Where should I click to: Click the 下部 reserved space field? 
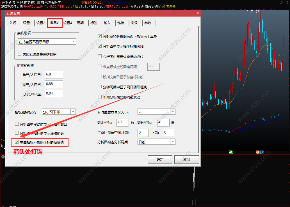pos(169,133)
